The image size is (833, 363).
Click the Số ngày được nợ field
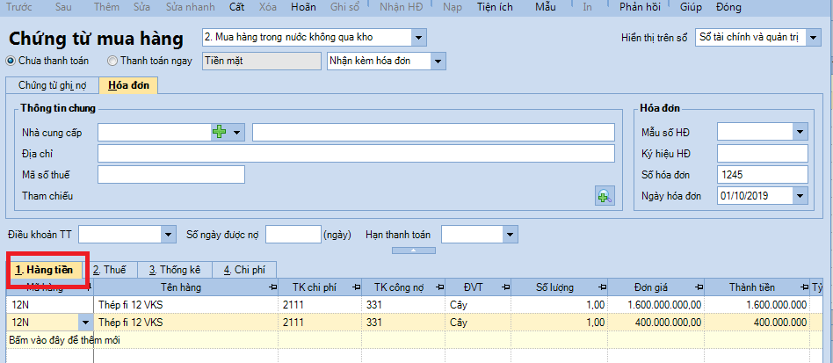[293, 235]
